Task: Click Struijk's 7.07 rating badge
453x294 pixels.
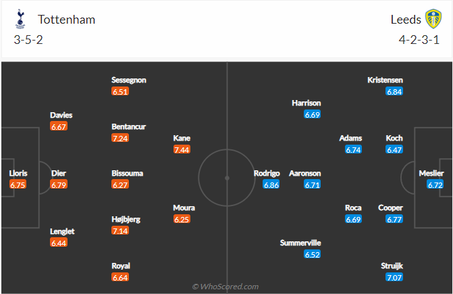Action: (394, 278)
